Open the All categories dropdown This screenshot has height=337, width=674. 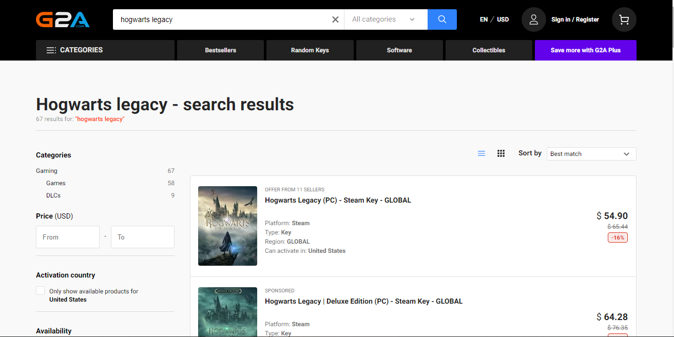[x=385, y=19]
